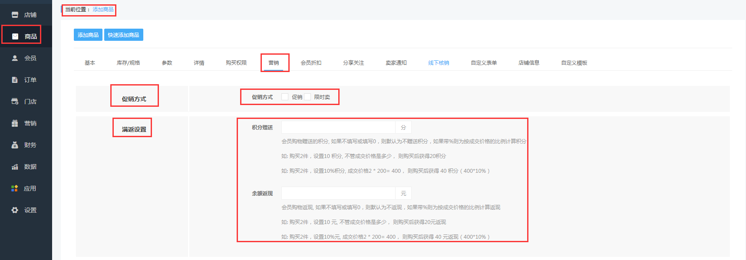The width and height of the screenshot is (746, 260).
Task: Open the 店铺 shop icon in sidebar
Action: [x=15, y=15]
